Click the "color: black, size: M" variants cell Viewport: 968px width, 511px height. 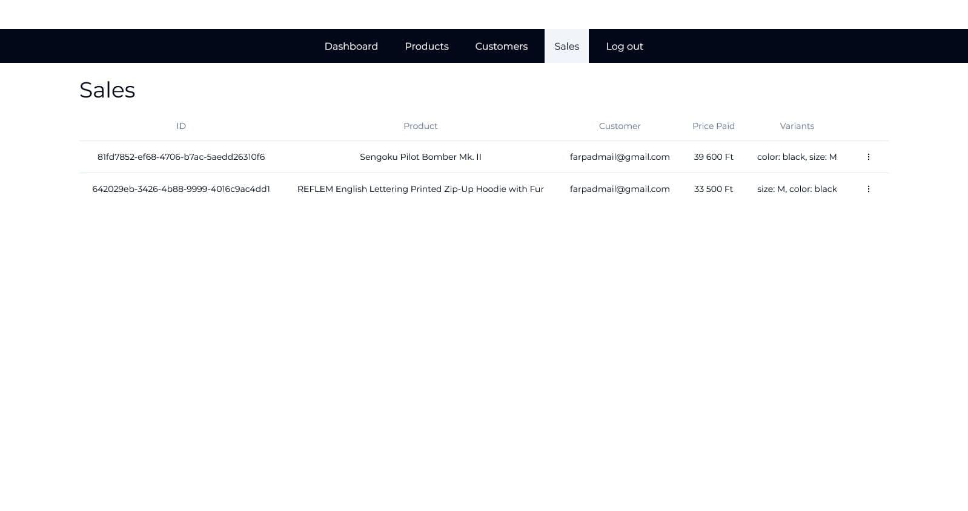[797, 157]
